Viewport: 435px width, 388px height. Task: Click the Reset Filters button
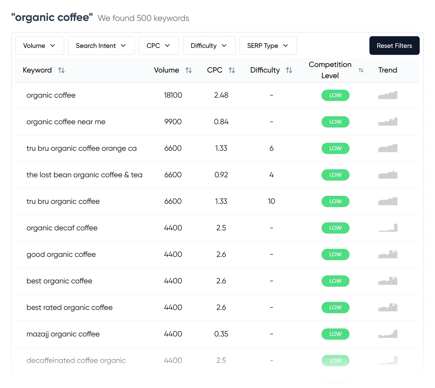[x=394, y=45]
